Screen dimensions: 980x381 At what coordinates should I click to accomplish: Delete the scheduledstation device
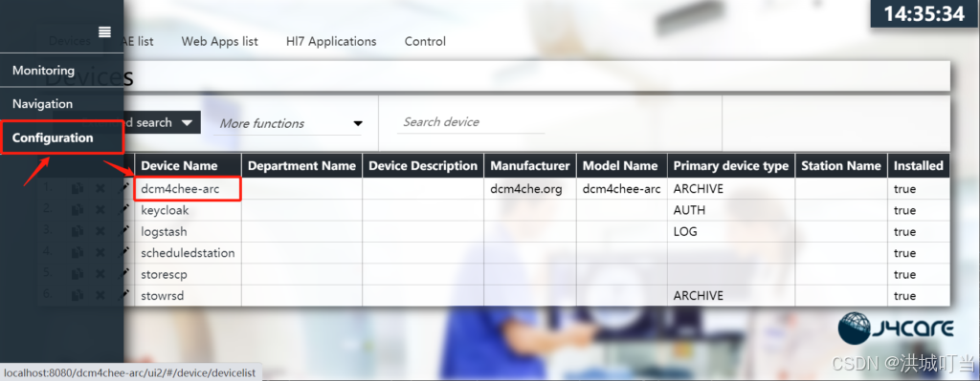[100, 252]
